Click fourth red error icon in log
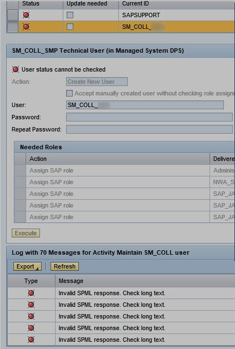 (x=31, y=328)
